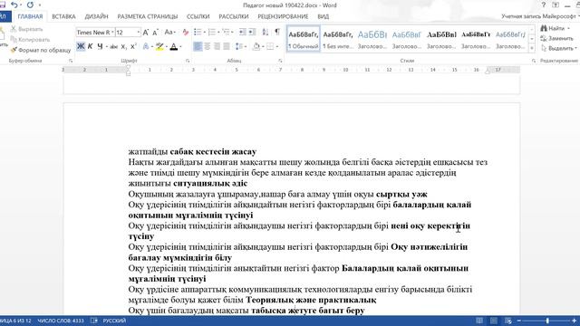Align text right
The height and width of the screenshot is (326, 580).
click(x=217, y=46)
